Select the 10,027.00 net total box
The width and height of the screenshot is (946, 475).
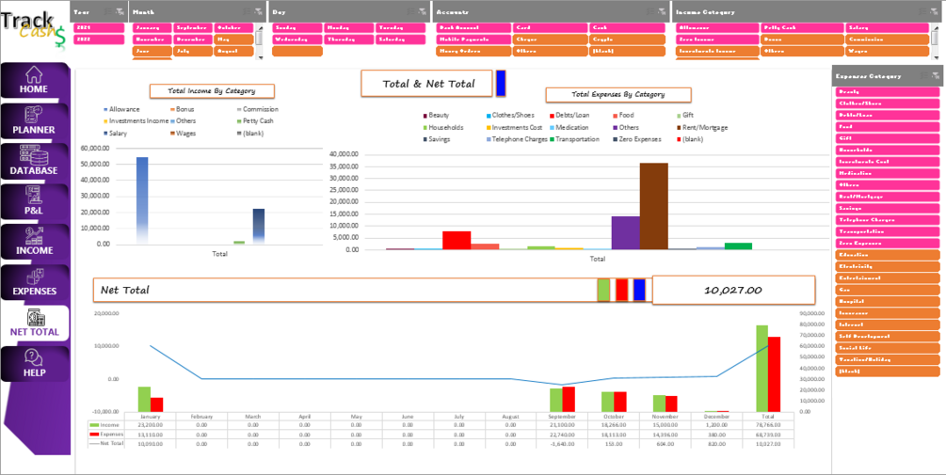tap(733, 290)
